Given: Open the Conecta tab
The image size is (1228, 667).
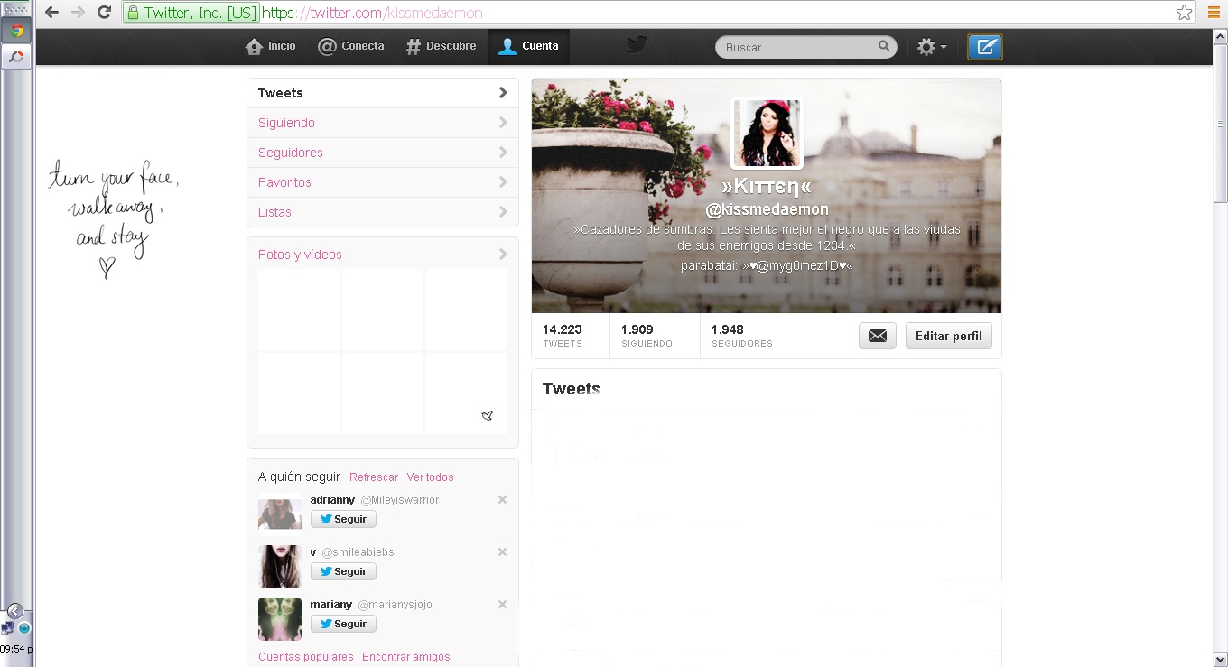Looking at the screenshot, I should tap(351, 46).
